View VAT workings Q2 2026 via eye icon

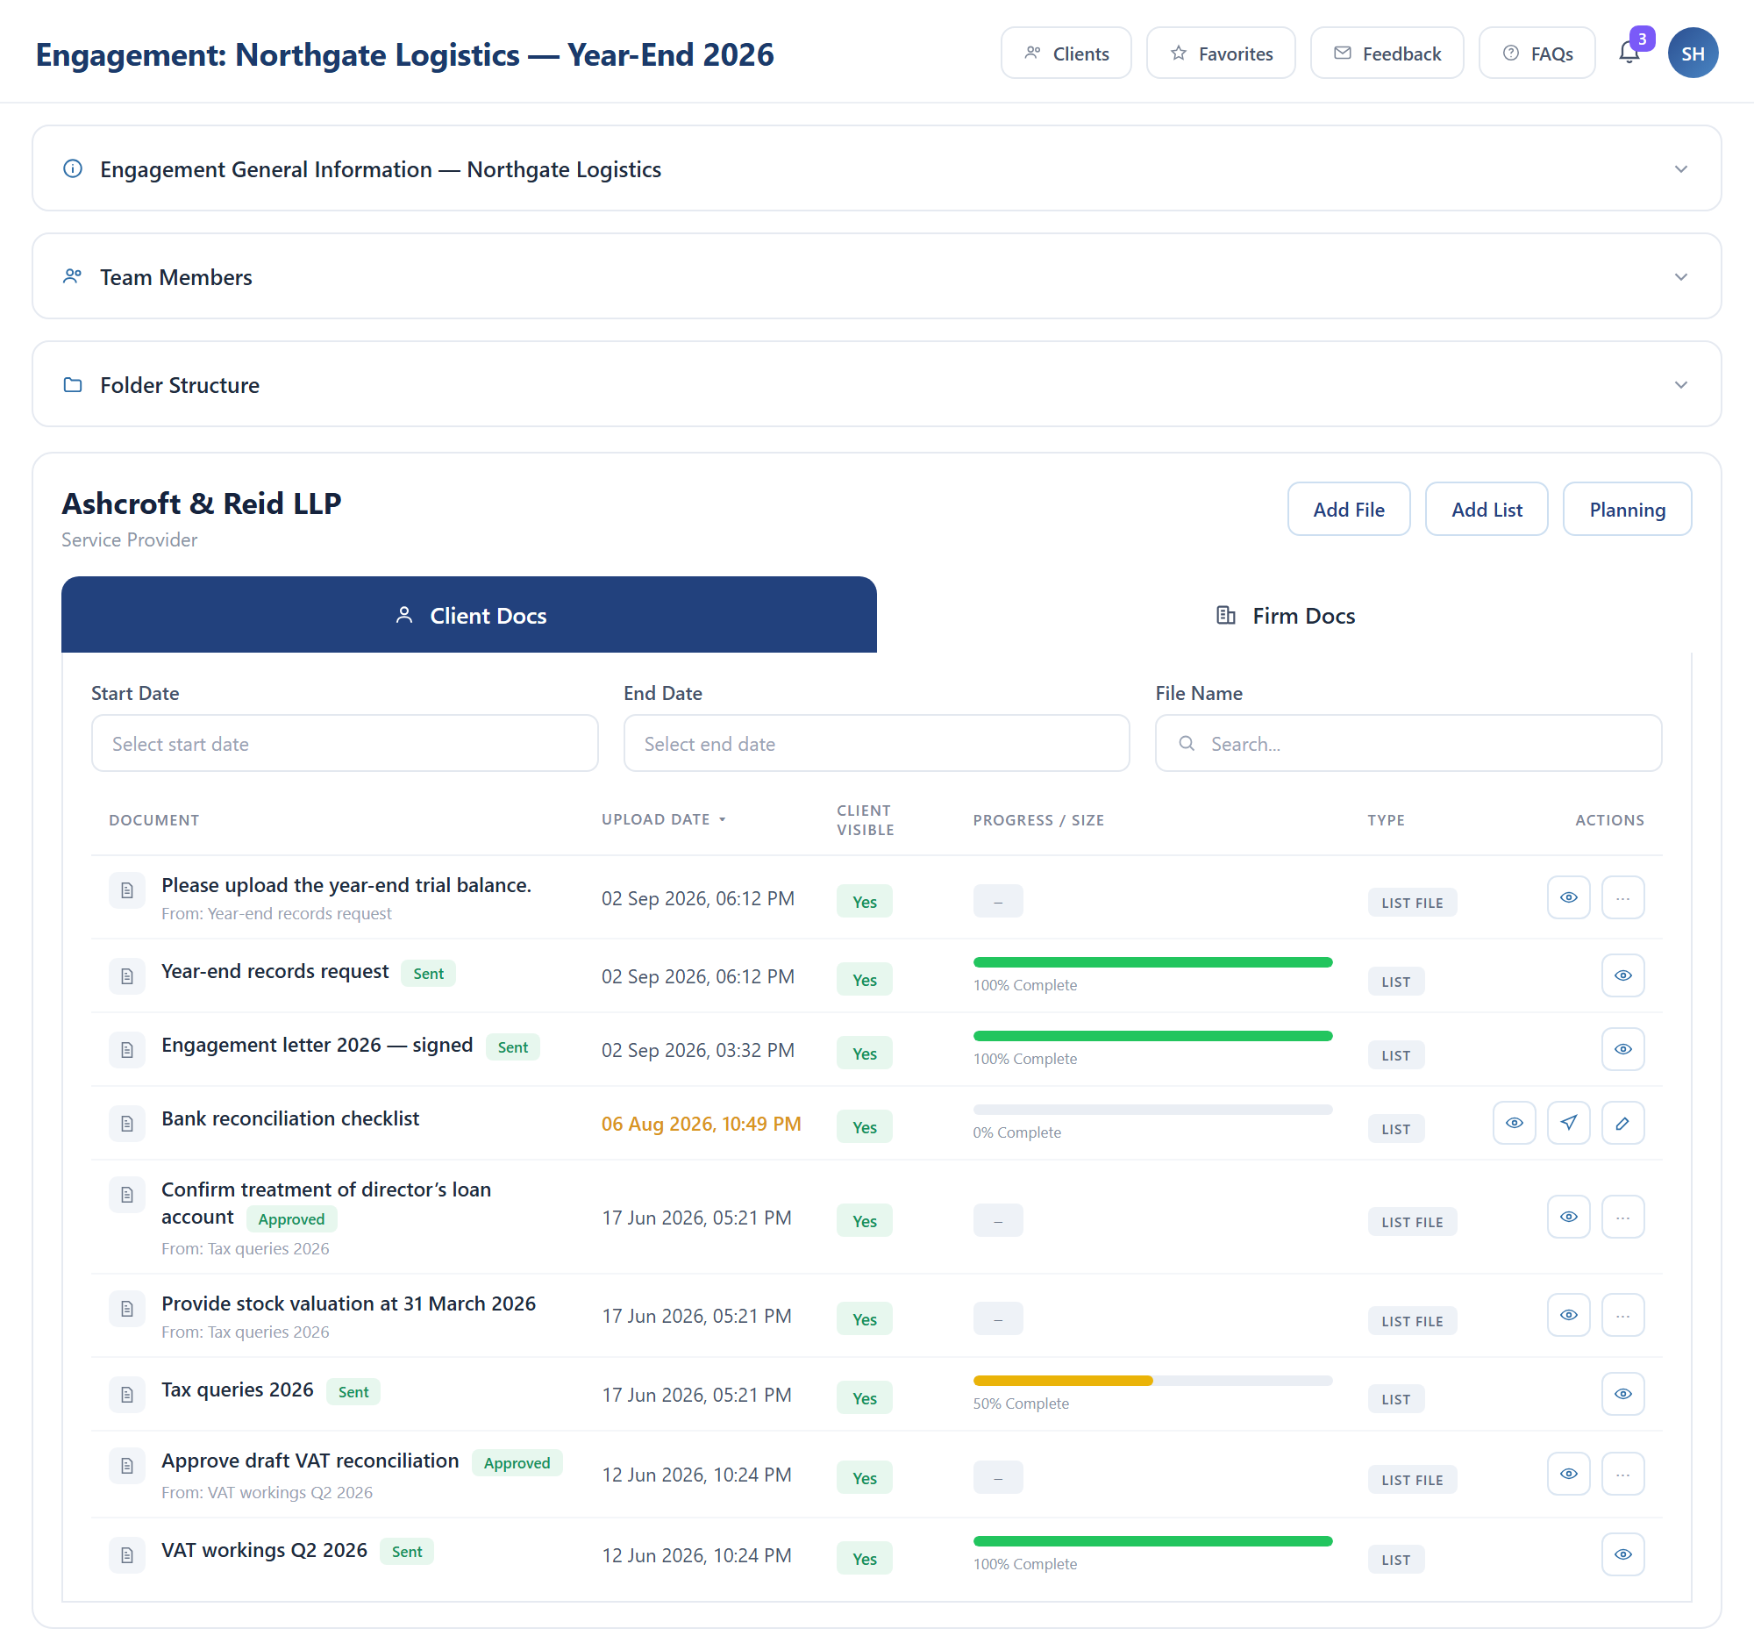pos(1622,1554)
